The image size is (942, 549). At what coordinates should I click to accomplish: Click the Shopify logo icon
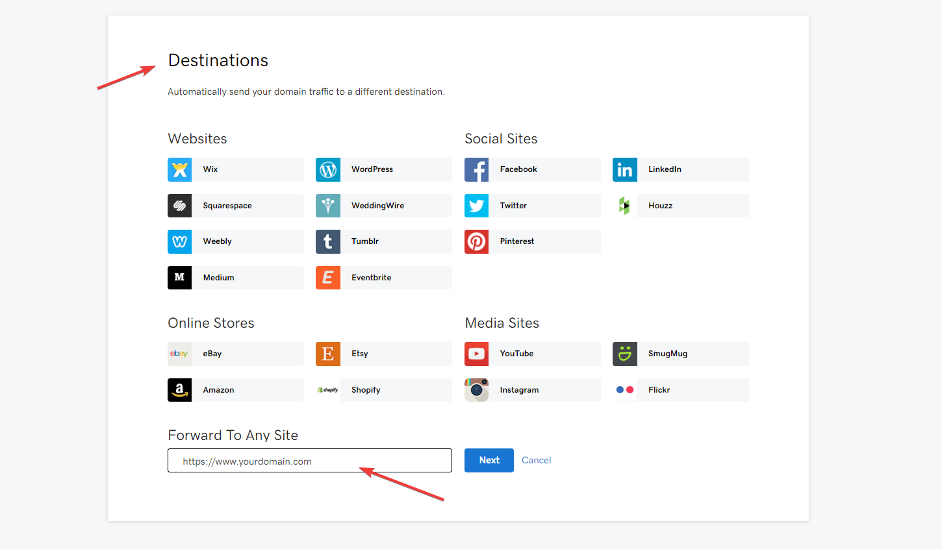pyautogui.click(x=328, y=390)
